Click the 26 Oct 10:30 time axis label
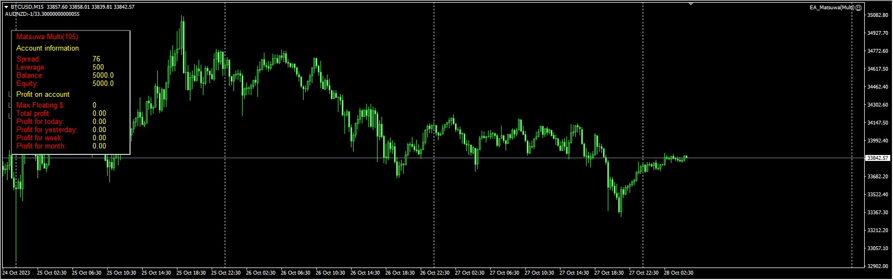 tap(330, 273)
